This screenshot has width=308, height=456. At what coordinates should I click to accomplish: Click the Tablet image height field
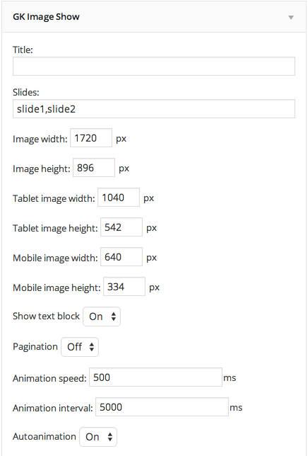pos(122,227)
